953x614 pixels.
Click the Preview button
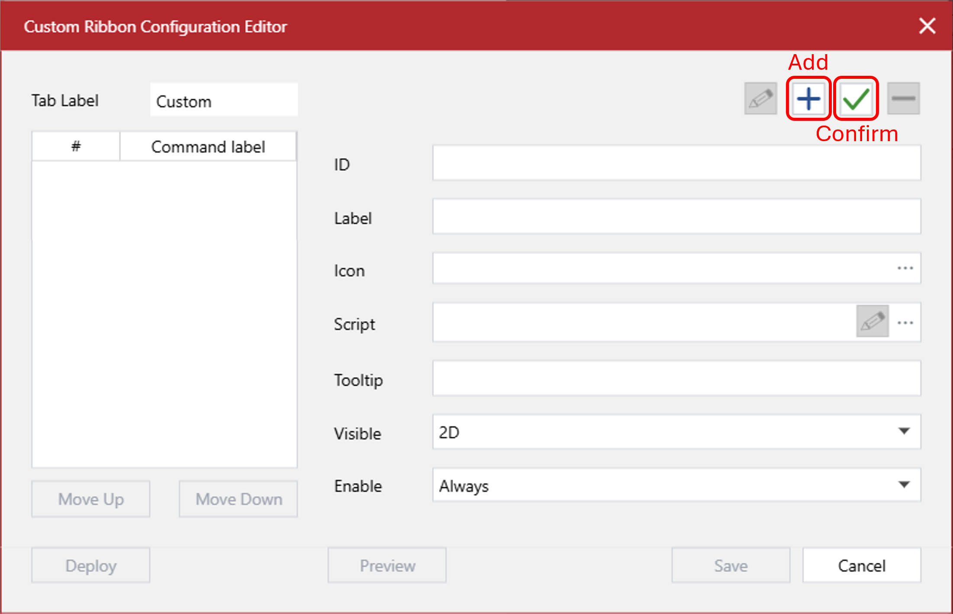387,566
